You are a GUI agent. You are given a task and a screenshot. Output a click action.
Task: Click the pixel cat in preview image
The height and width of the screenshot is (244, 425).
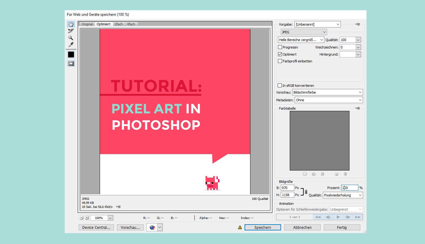212,183
